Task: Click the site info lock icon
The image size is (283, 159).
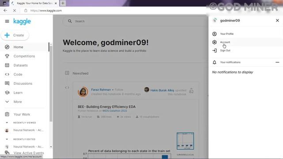Action: point(26,11)
